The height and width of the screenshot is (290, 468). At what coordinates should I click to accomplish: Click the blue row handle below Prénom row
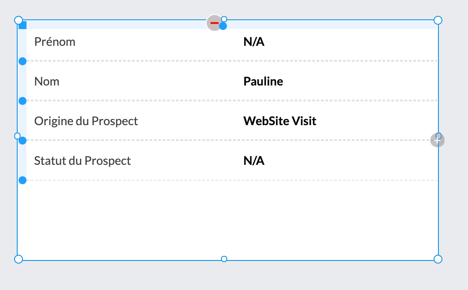coord(23,61)
